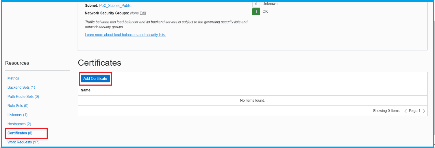Navigate to Rule Sets (0)
The image size is (435, 148).
[18, 106]
